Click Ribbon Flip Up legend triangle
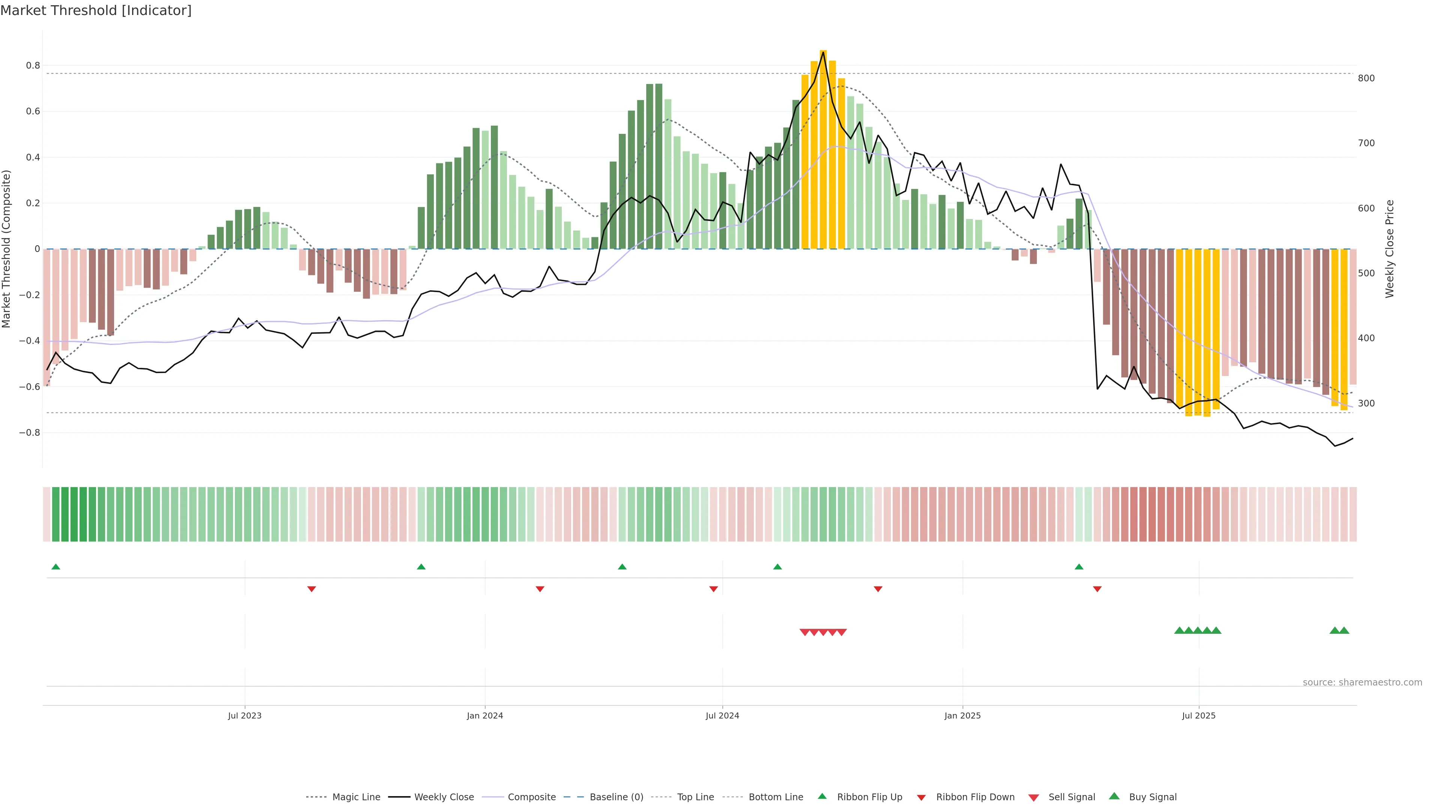The image size is (1441, 810). click(822, 796)
